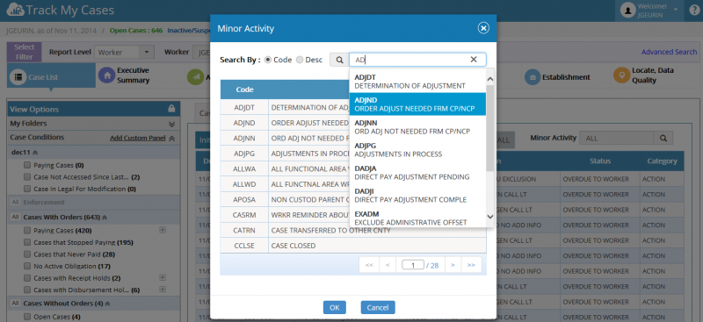Check No Active Obligation (17)
Image resolution: width=703 pixels, height=322 pixels.
click(x=27, y=266)
